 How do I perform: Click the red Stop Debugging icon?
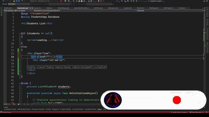[x=101, y=1]
